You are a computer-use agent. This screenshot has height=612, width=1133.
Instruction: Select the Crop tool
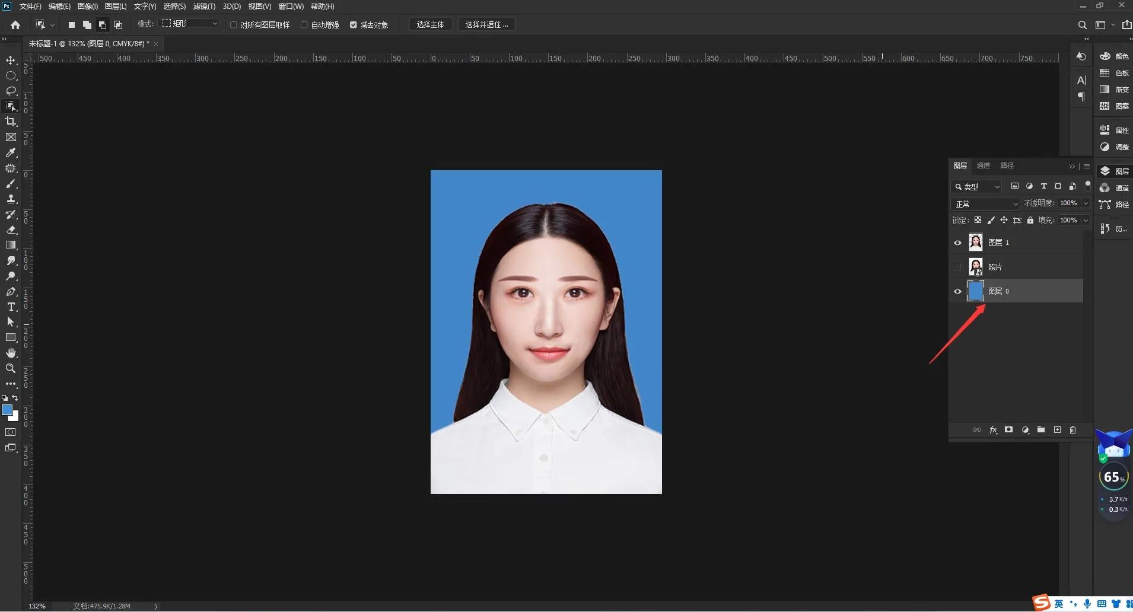10,122
